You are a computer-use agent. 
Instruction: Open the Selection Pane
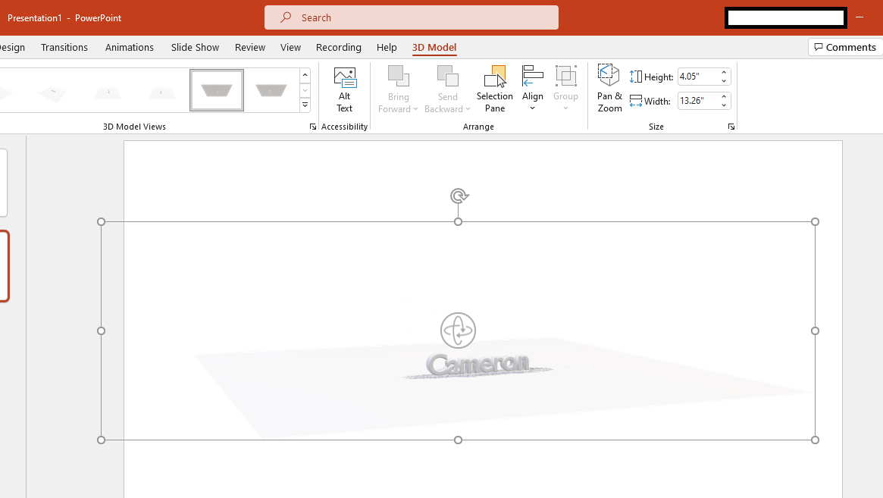[494, 90]
